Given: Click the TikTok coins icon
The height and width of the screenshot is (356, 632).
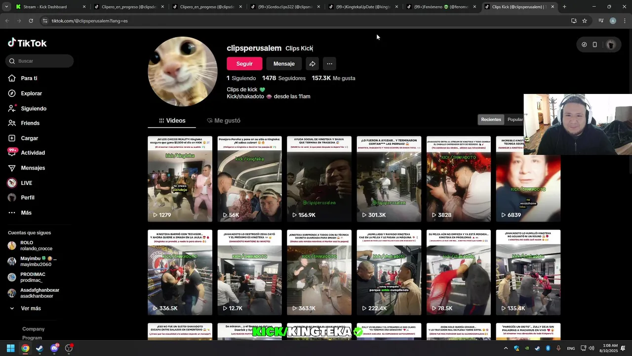Looking at the screenshot, I should pyautogui.click(x=584, y=44).
